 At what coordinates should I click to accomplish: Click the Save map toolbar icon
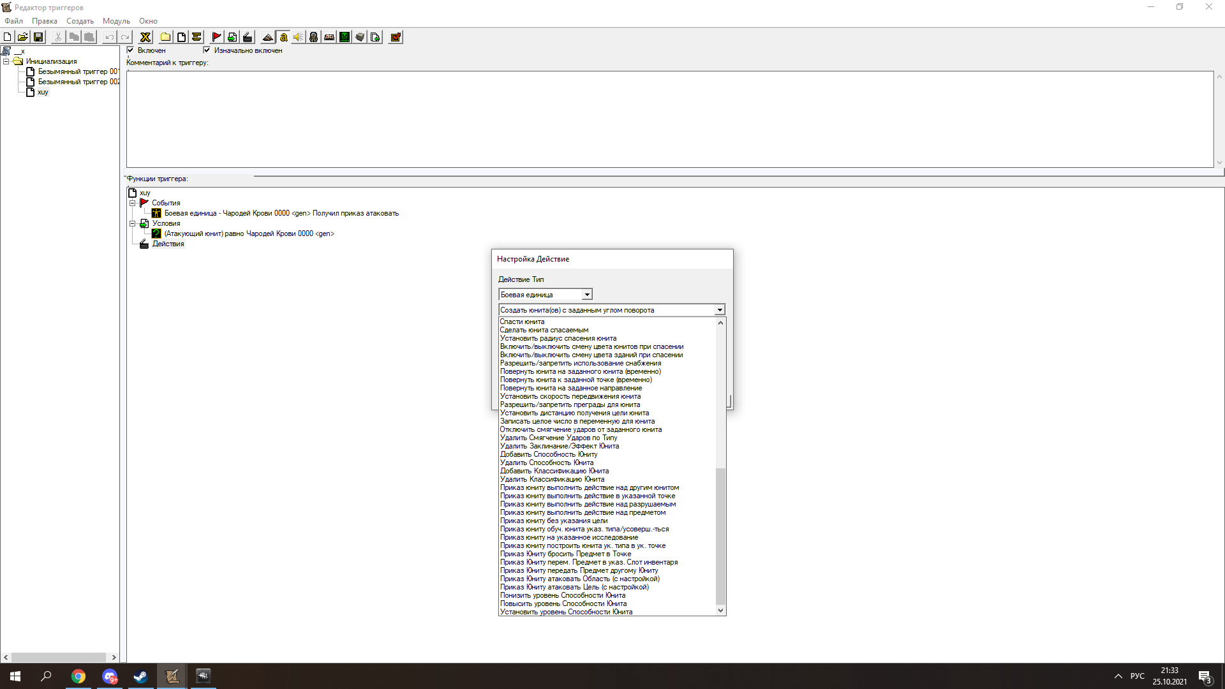[x=38, y=37]
